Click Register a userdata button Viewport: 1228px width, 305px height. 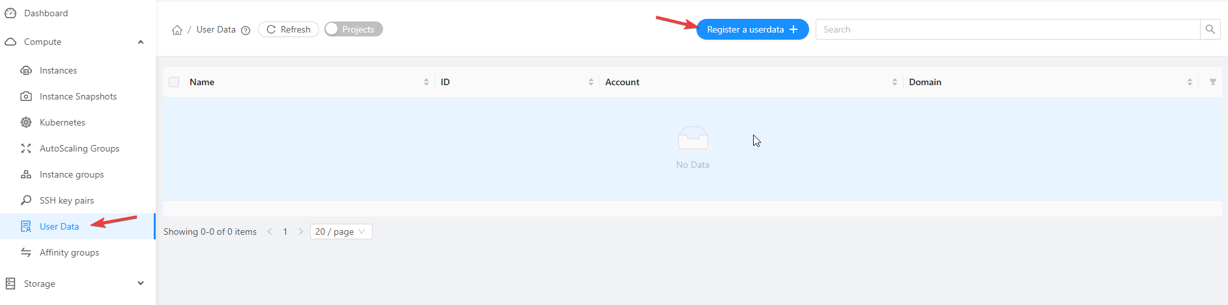click(752, 29)
